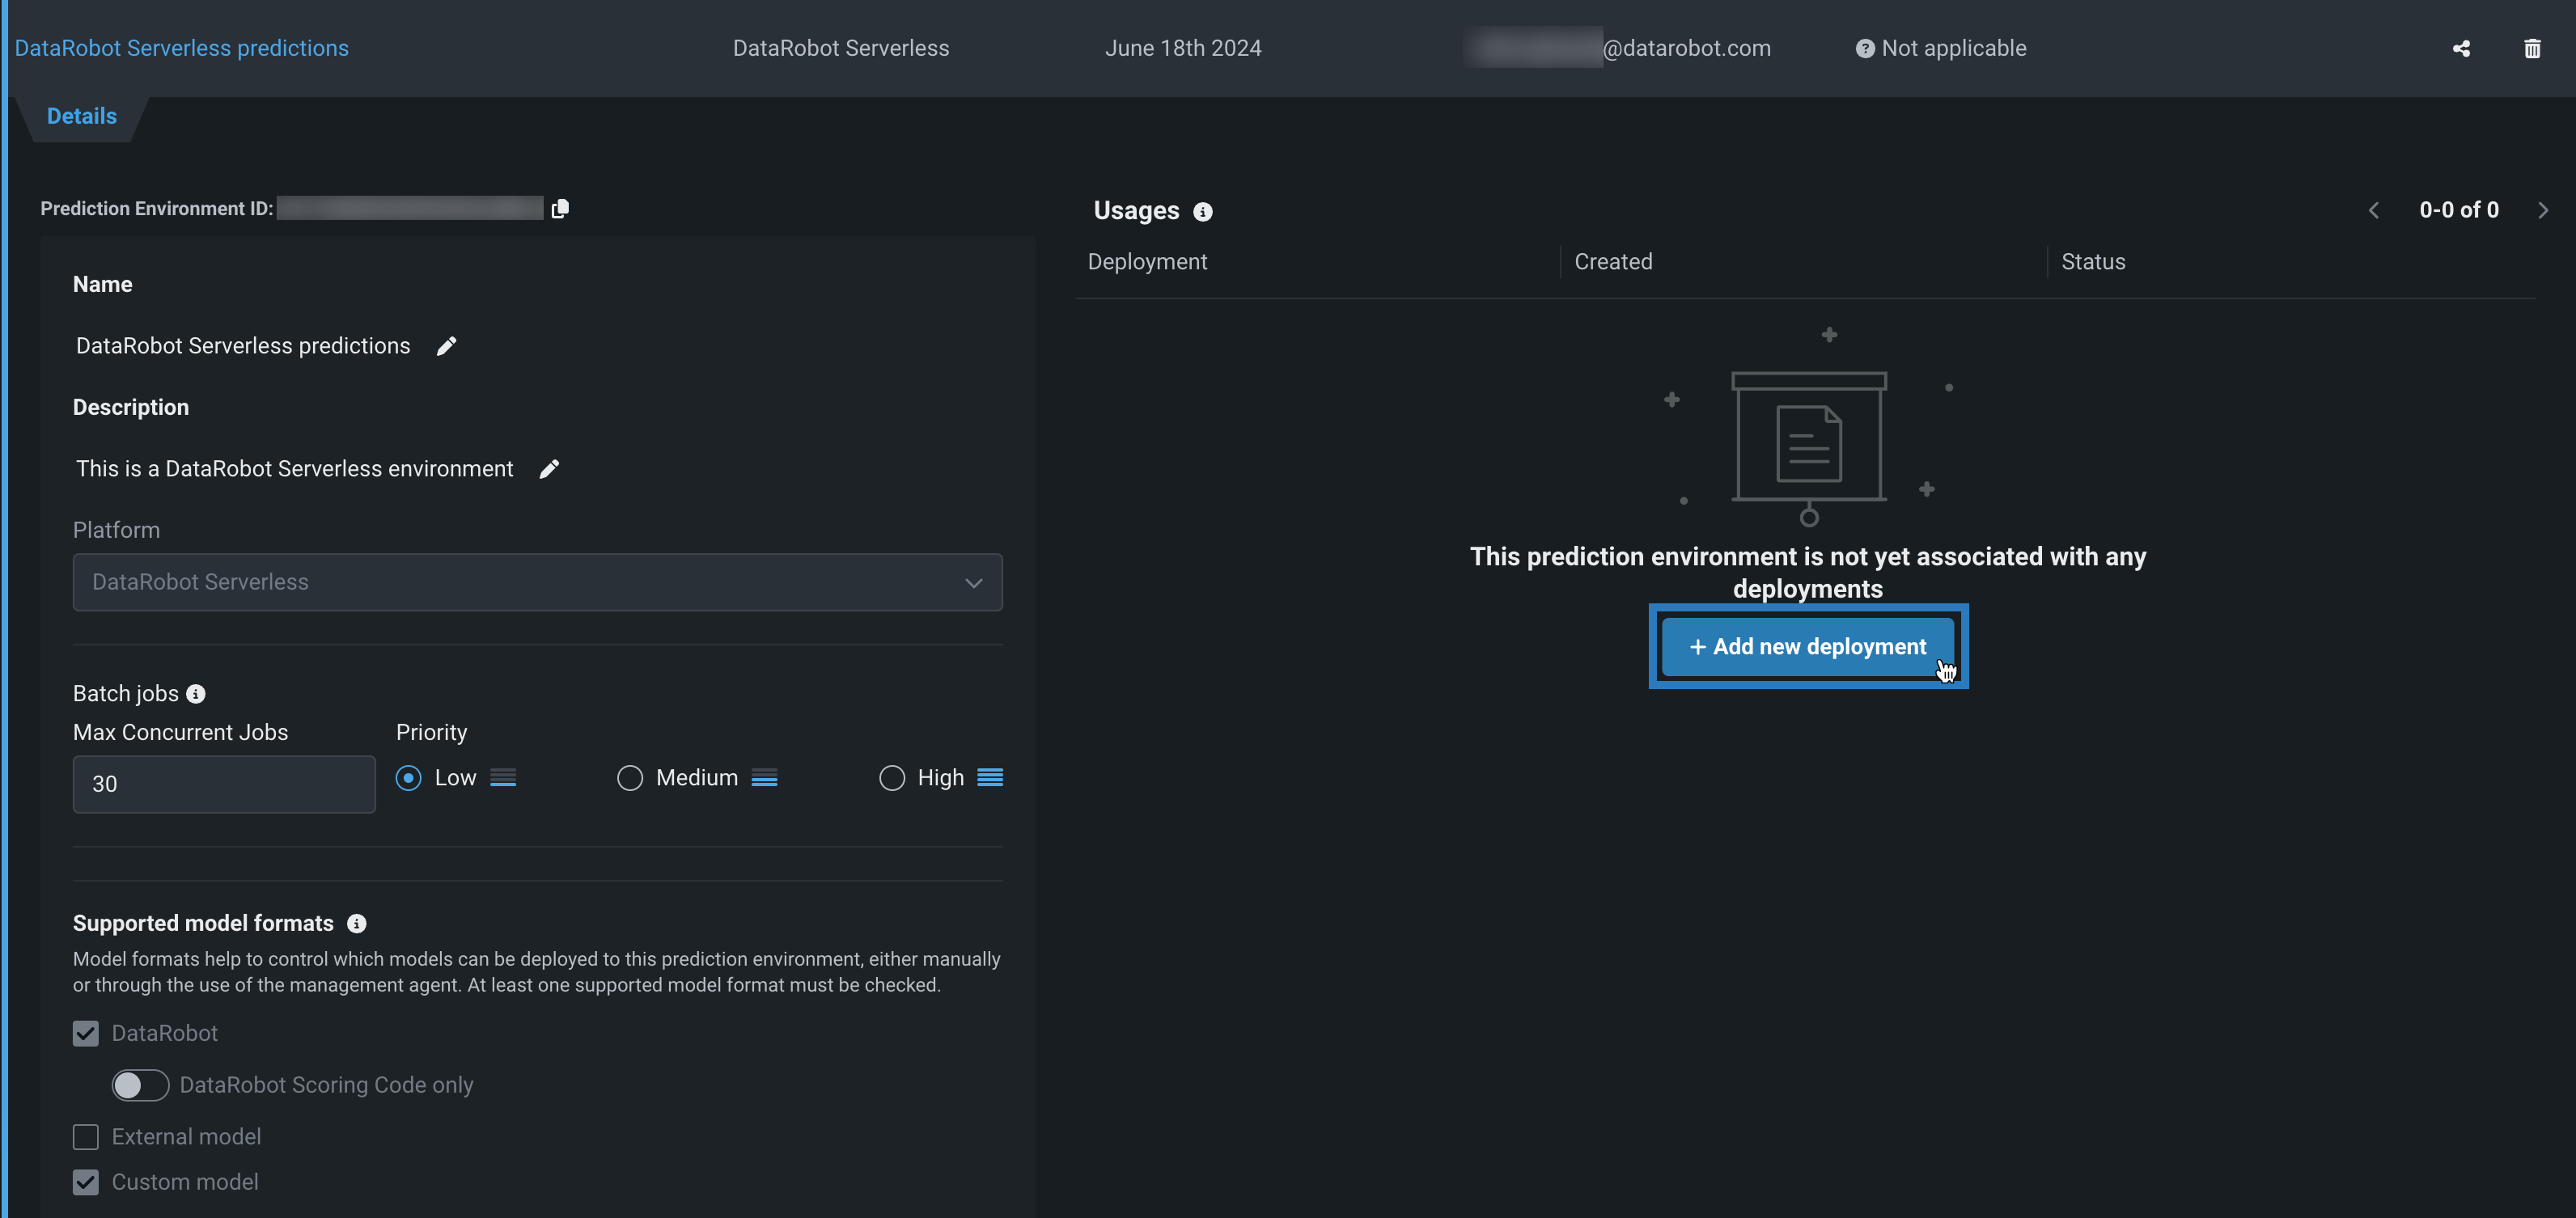Viewport: 2576px width, 1218px height.
Task: Click the Add new deployment button
Action: click(1808, 647)
